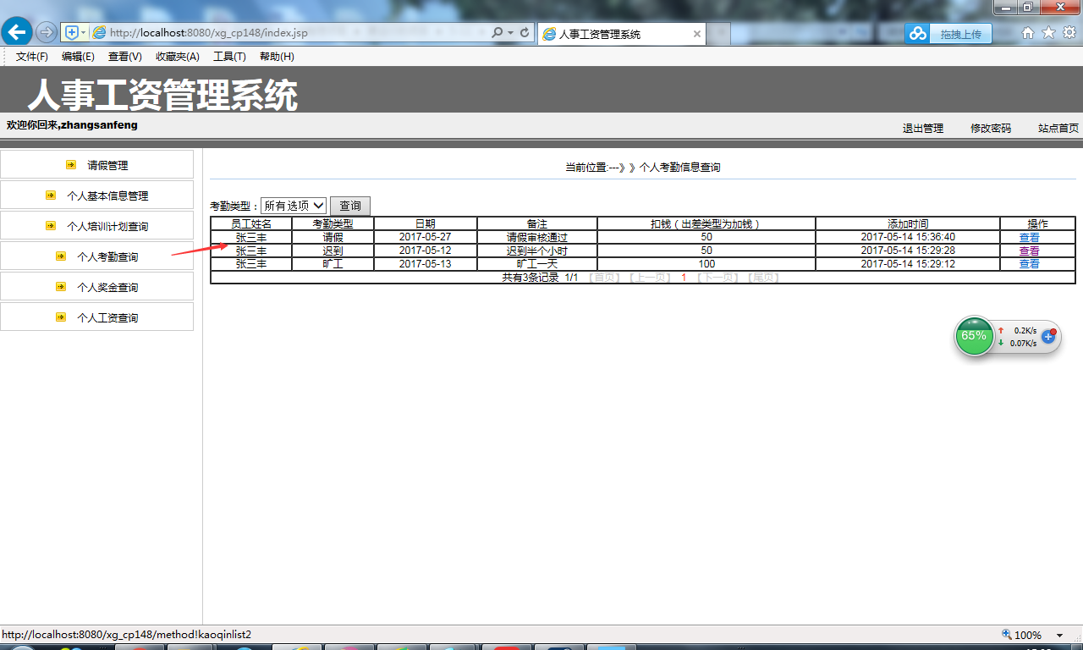Open 个人工资查询 in the sidebar
This screenshot has width=1083, height=650.
point(107,318)
